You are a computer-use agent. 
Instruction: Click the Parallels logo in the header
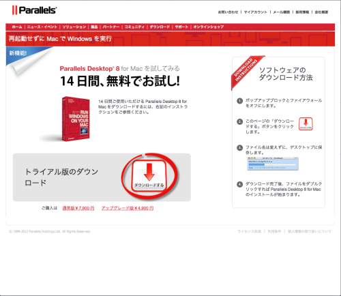(34, 10)
